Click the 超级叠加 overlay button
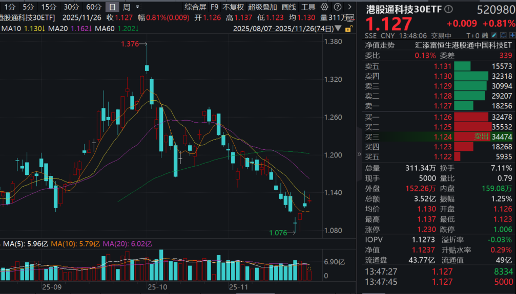This screenshot has width=516, height=294. (262, 7)
